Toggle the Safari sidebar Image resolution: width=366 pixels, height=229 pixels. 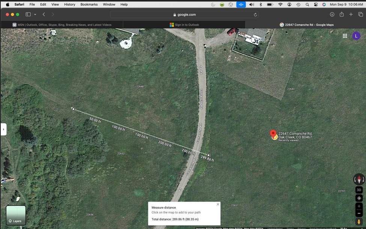tap(28, 15)
